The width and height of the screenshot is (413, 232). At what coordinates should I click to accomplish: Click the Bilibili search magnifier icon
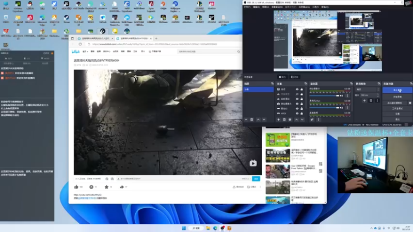pyautogui.click(x=239, y=52)
